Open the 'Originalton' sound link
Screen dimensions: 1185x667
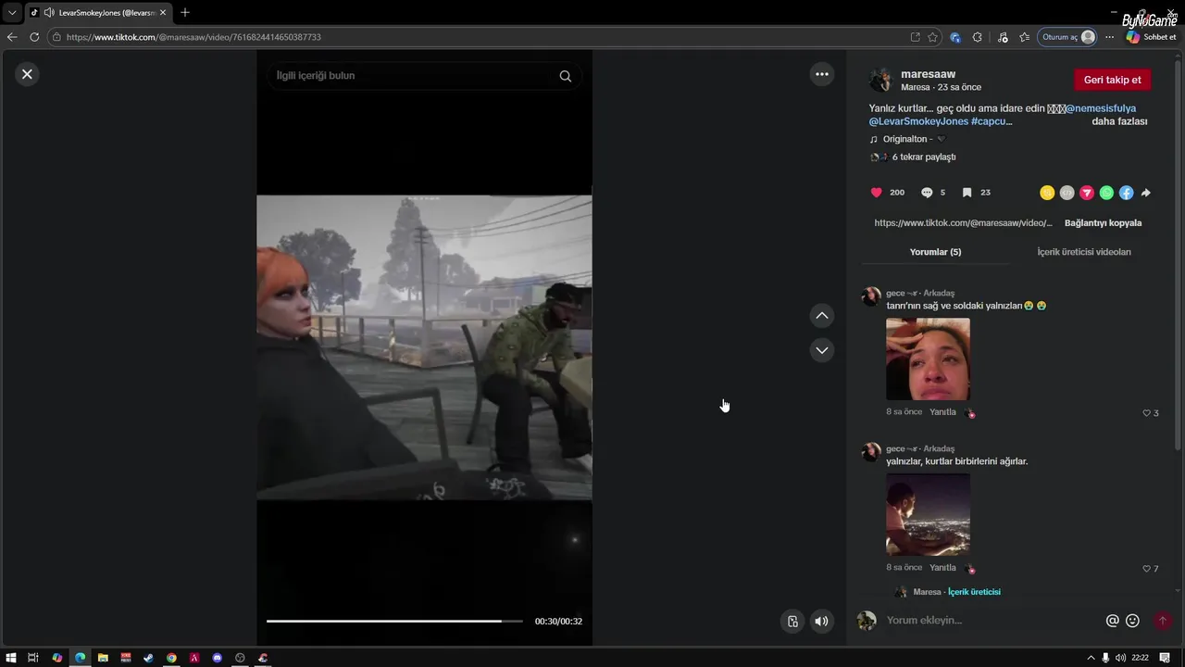coord(906,139)
